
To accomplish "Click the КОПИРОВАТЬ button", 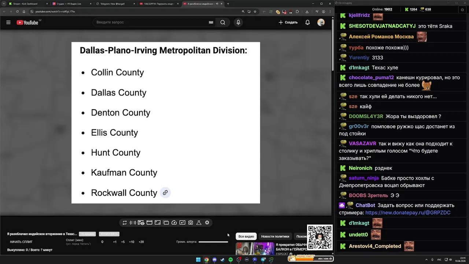I will point(109,234).
